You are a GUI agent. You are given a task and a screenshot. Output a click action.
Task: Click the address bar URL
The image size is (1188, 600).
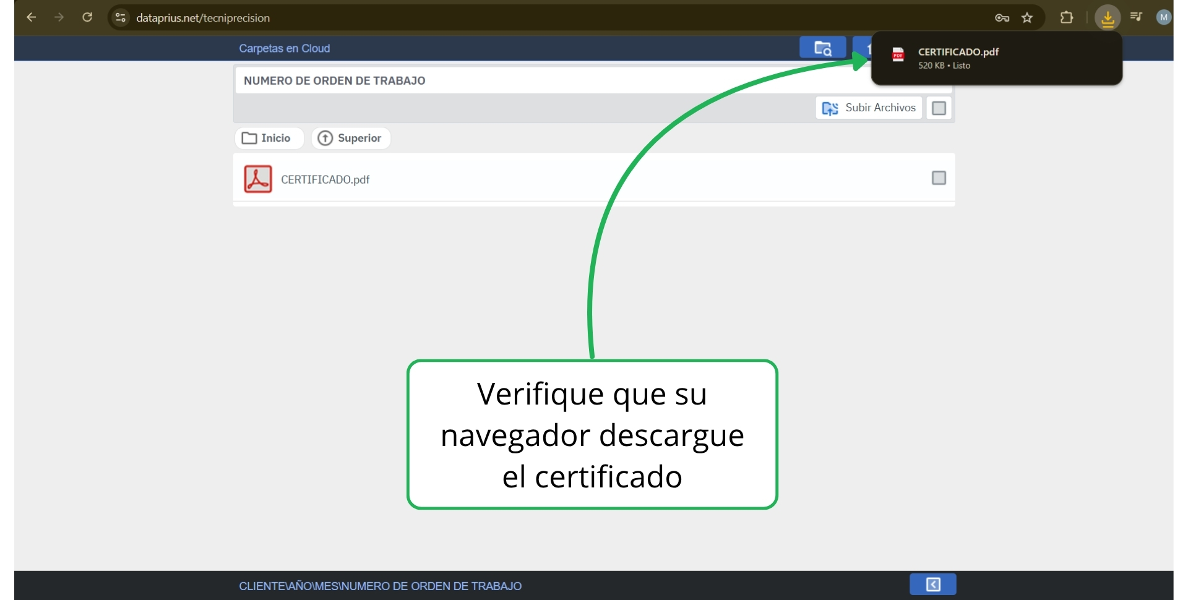click(x=203, y=18)
